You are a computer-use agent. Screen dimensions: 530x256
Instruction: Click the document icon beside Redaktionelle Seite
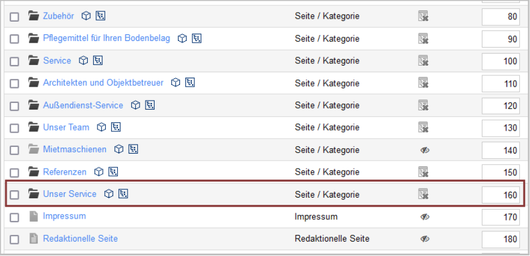(x=34, y=239)
